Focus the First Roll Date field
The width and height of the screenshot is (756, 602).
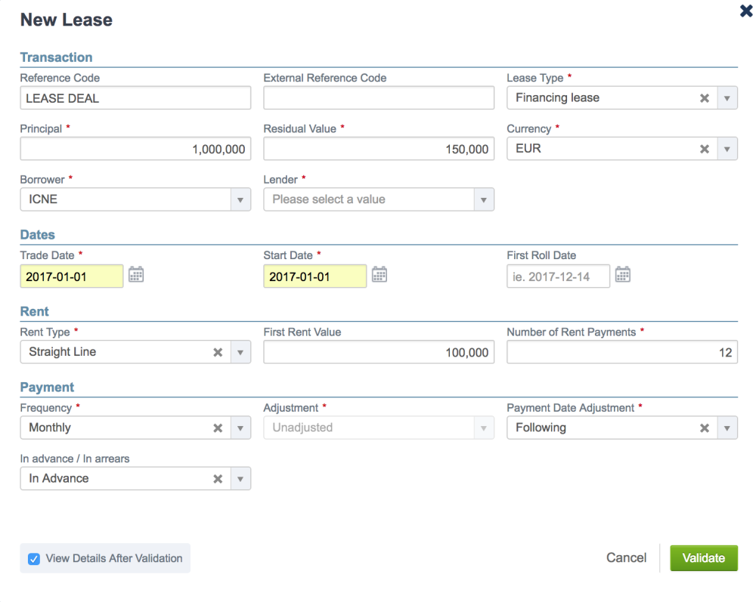559,276
